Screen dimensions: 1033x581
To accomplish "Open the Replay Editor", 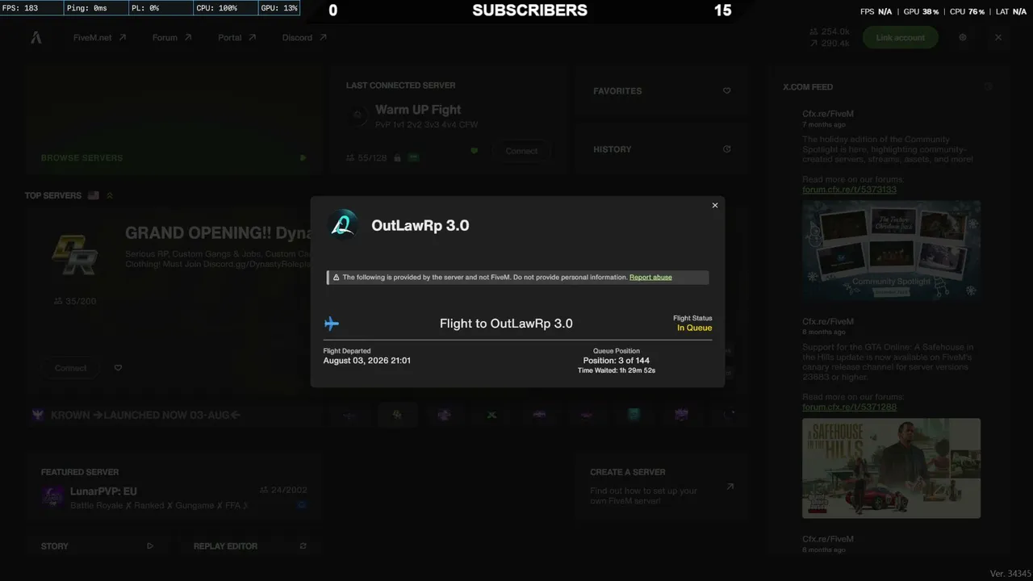I will 250,546.
